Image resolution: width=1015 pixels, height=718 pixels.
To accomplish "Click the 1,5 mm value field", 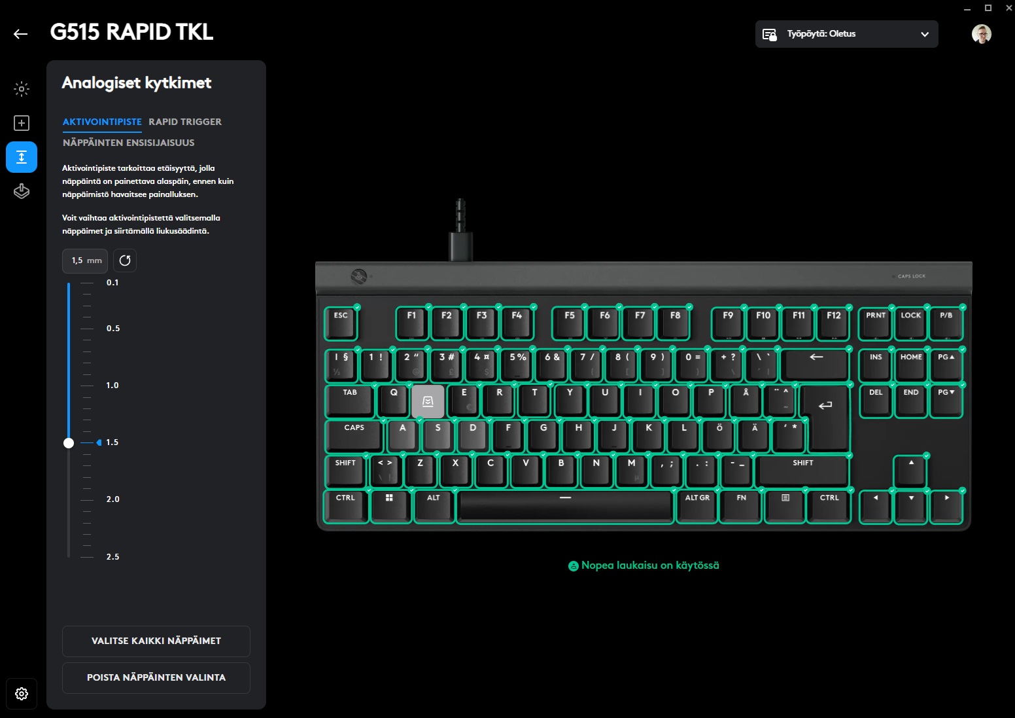I will pyautogui.click(x=86, y=260).
